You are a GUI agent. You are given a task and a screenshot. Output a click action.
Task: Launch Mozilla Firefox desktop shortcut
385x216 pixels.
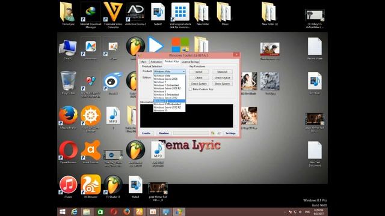[x=68, y=117]
